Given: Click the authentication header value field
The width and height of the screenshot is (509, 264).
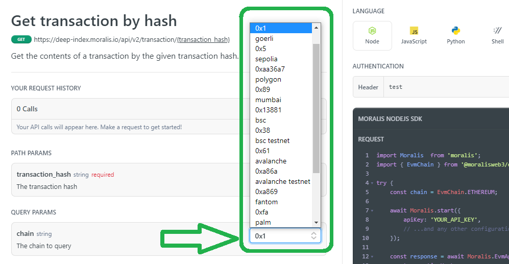Looking at the screenshot, I should coord(446,87).
